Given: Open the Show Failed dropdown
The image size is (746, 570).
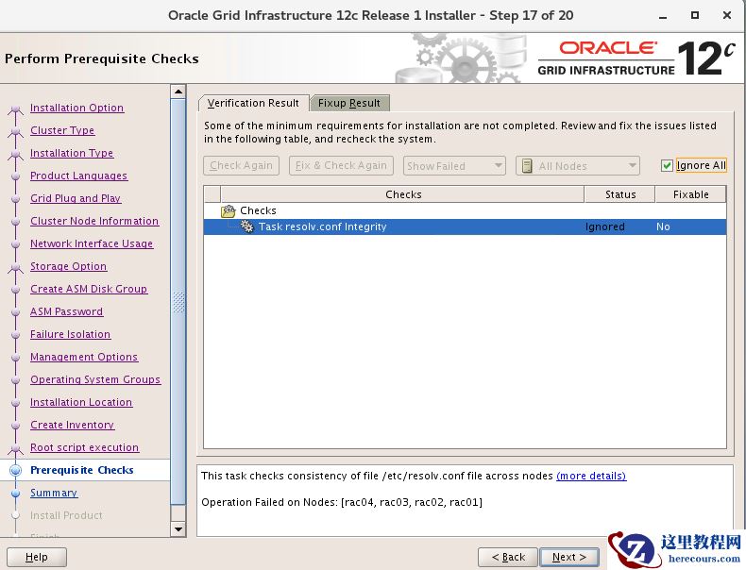Looking at the screenshot, I should click(x=454, y=166).
